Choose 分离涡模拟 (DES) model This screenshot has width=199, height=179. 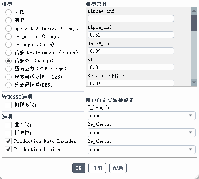pyautogui.click(x=8, y=85)
